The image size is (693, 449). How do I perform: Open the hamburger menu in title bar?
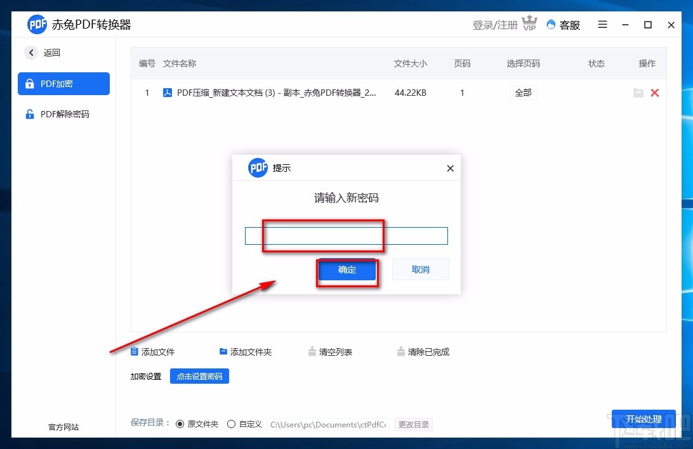602,25
